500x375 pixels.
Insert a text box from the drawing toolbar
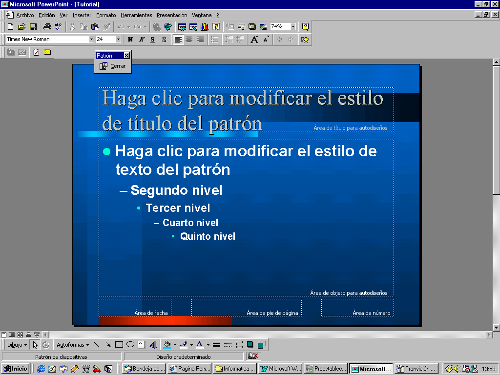coord(141,345)
